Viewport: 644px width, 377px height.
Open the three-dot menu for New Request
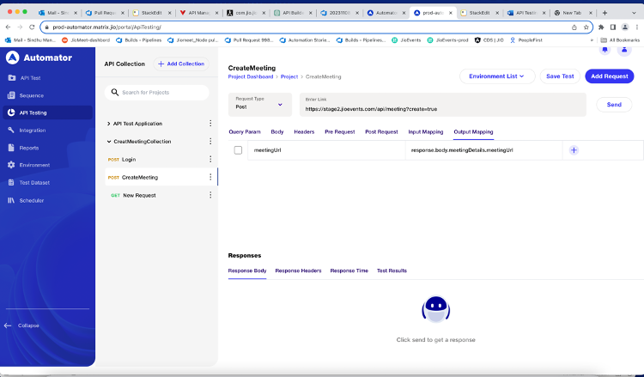[210, 195]
